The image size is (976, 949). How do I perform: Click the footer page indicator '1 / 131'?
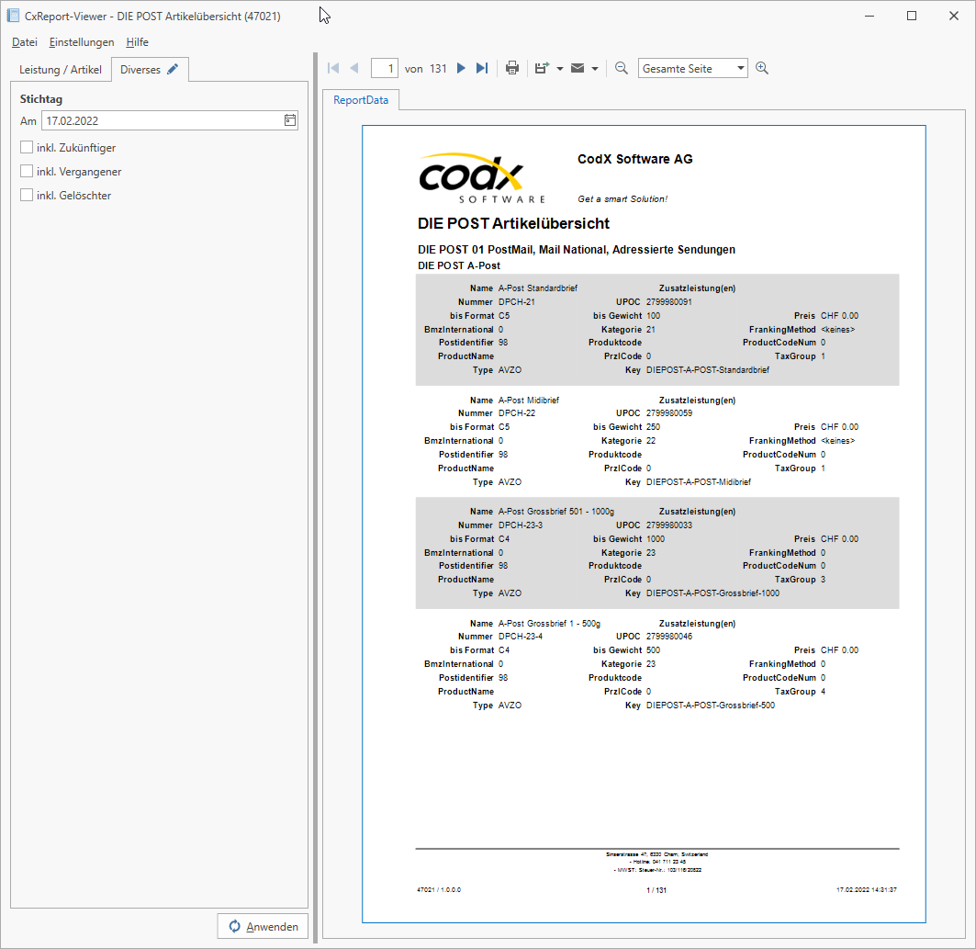[656, 890]
